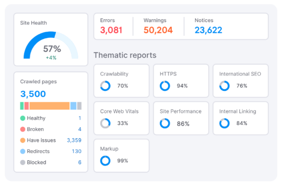The height and width of the screenshot is (187, 283).
Task: Click the Have issues legend label
Action: tap(41, 140)
